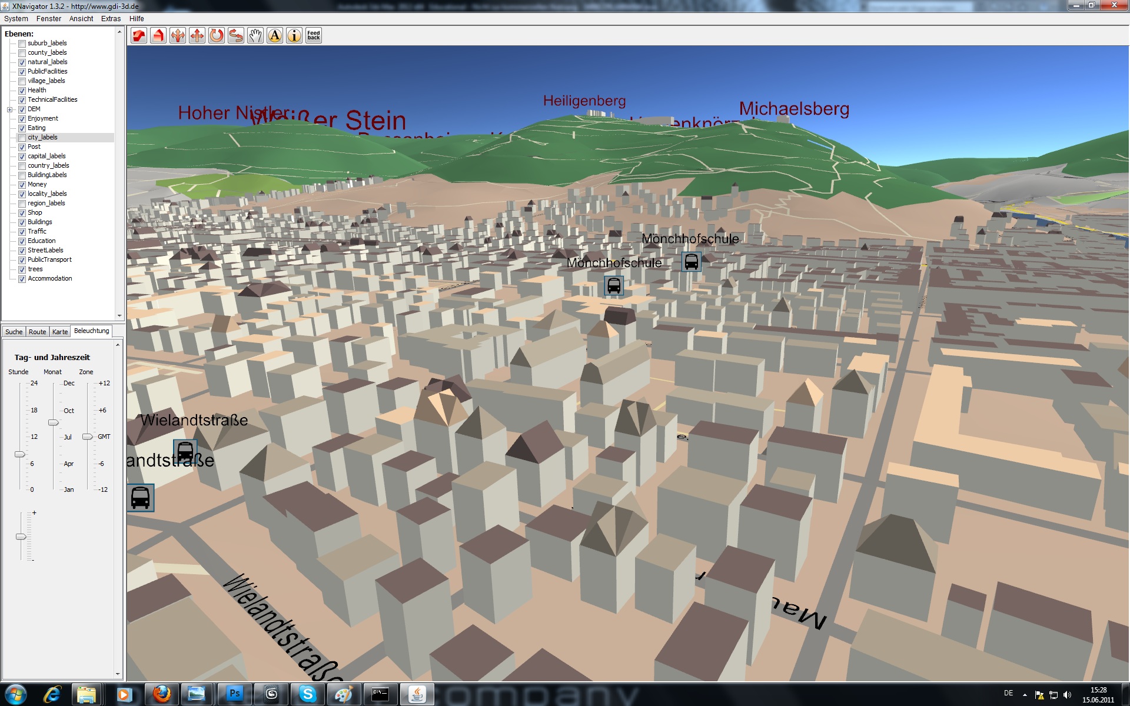Open Windows Media Player taskbar icon

pos(124,694)
